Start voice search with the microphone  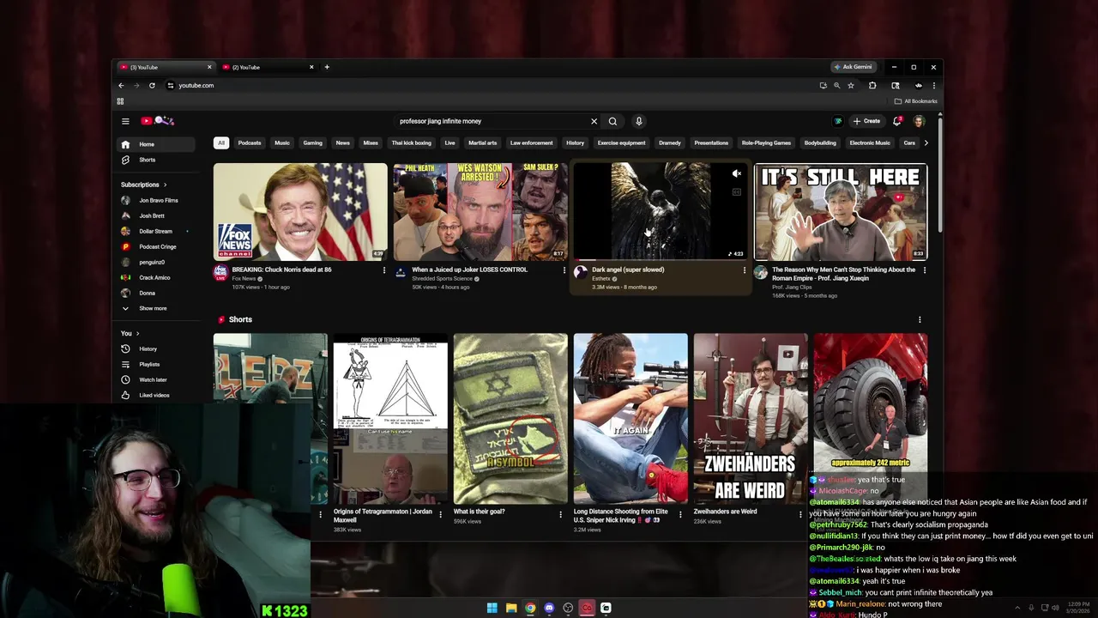pos(638,121)
